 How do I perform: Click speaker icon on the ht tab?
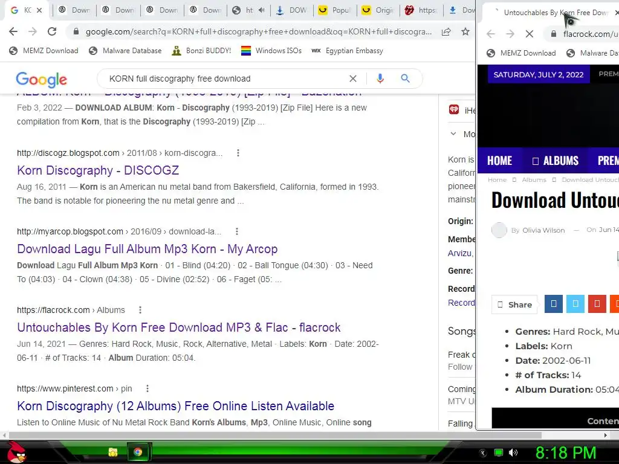point(261,10)
